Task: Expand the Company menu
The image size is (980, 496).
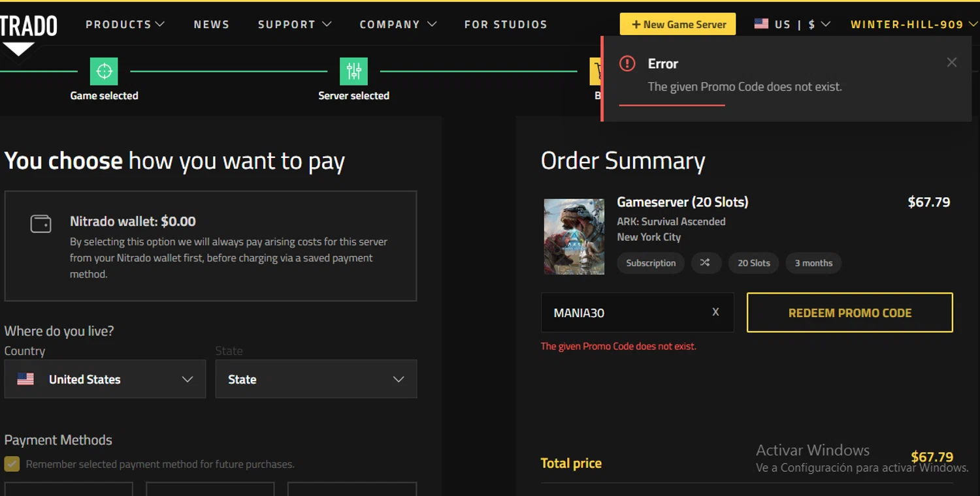Action: (x=398, y=24)
